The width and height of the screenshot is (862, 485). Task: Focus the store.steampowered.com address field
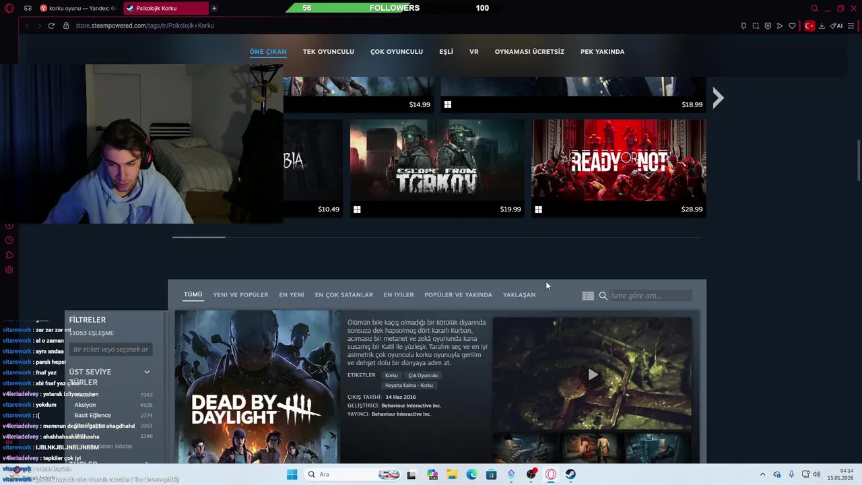click(145, 26)
